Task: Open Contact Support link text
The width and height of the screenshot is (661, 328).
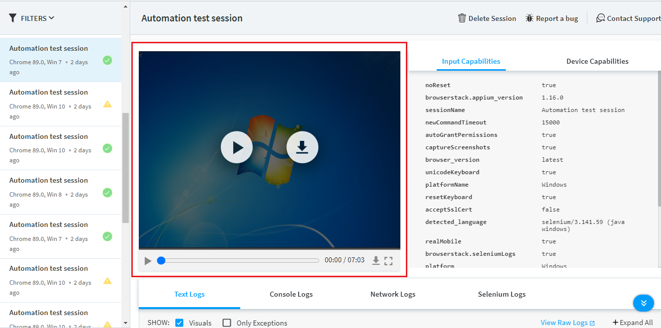Action: (634, 18)
